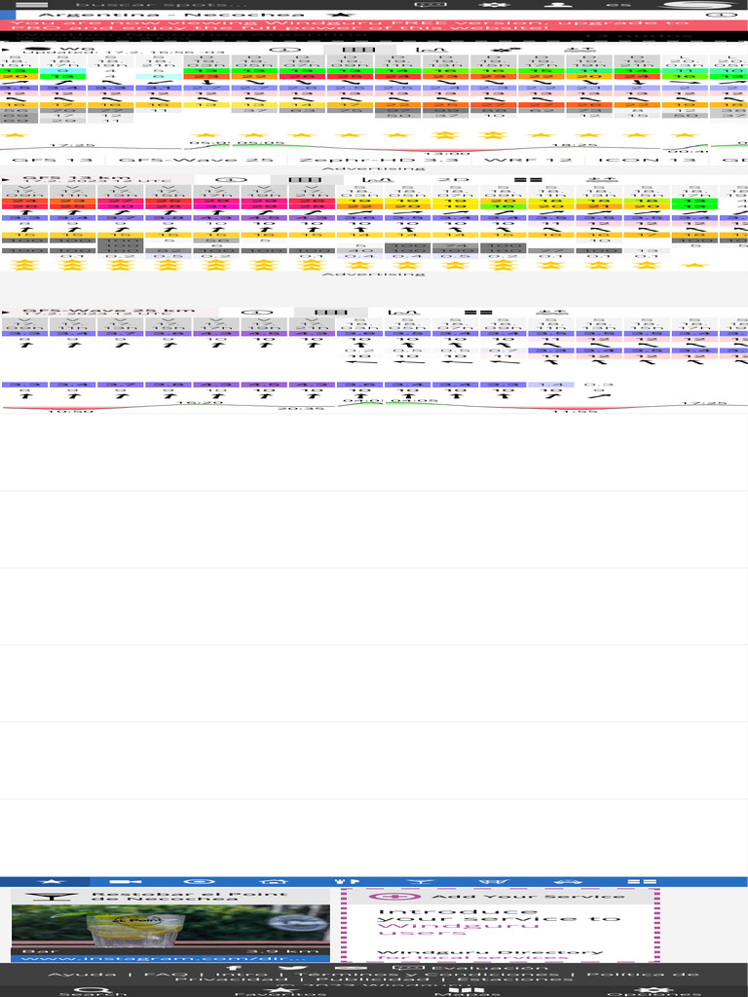Open Opciones gear in bottom navigation
Viewport: 748px width, 997px height.
click(654, 989)
